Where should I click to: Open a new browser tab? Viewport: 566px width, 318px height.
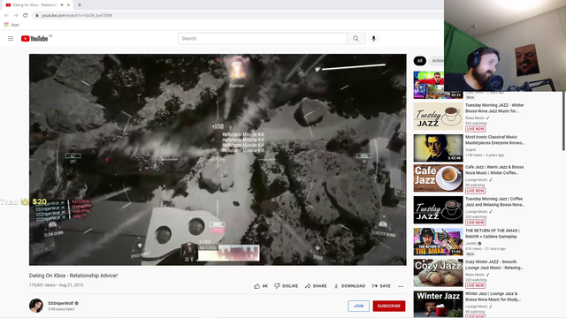[80, 5]
